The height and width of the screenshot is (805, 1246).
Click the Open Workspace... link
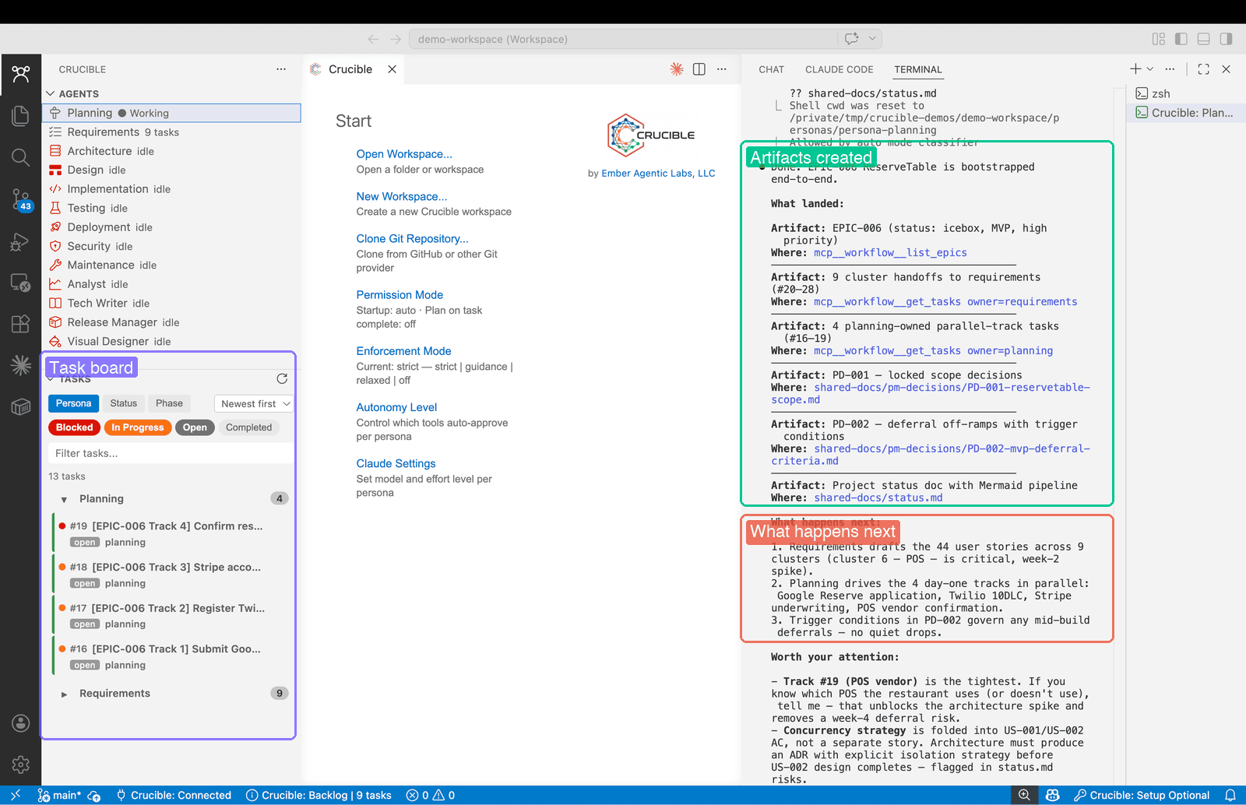coord(404,154)
